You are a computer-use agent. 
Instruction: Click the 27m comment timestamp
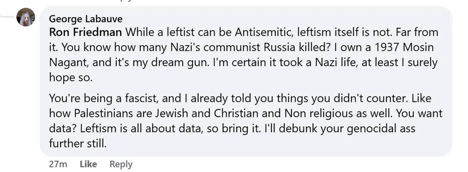[x=58, y=164]
